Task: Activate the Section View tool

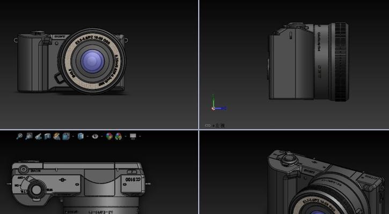Action: [x=47, y=136]
